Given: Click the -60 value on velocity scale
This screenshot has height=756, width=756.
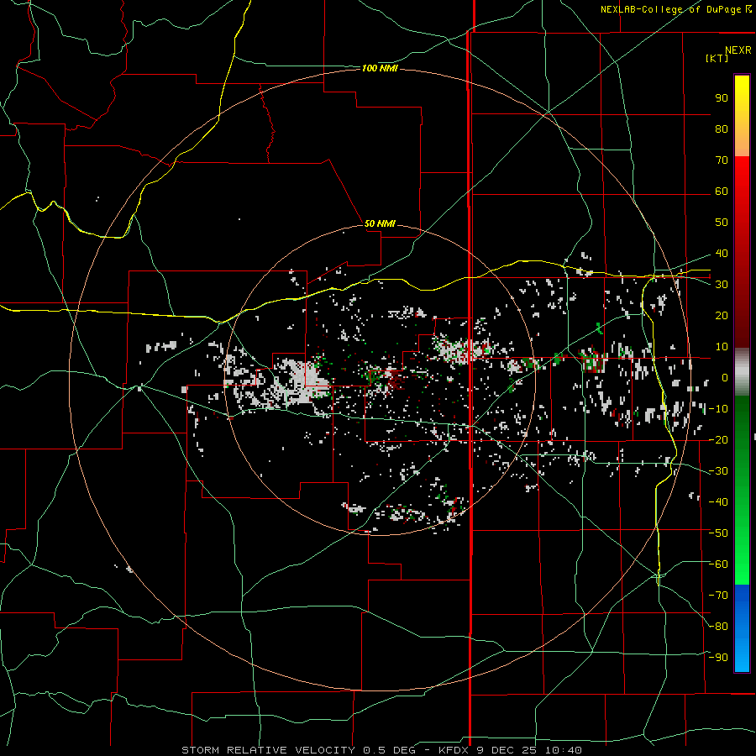Looking at the screenshot, I should pyautogui.click(x=718, y=564).
